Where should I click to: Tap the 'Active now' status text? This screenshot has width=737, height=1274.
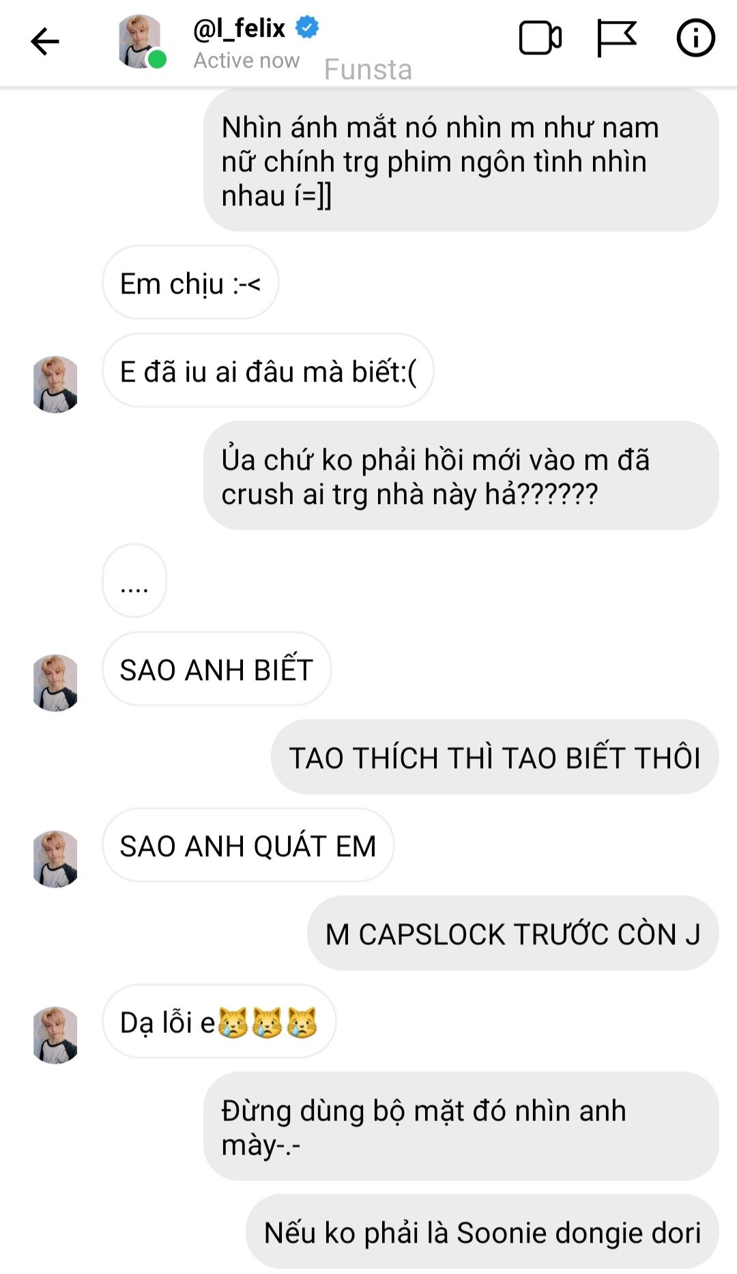coord(246,60)
